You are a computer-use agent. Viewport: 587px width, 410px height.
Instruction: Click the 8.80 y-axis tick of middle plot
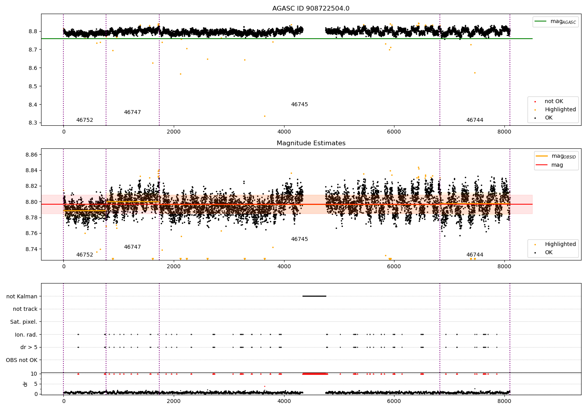(x=31, y=202)
